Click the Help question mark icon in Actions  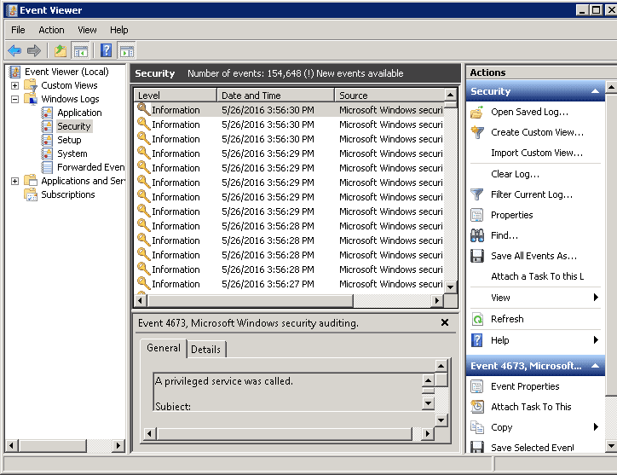pyautogui.click(x=477, y=340)
